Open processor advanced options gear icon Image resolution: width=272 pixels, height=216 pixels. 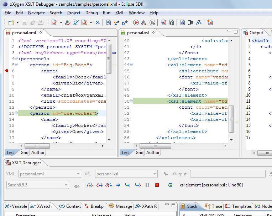77,186
